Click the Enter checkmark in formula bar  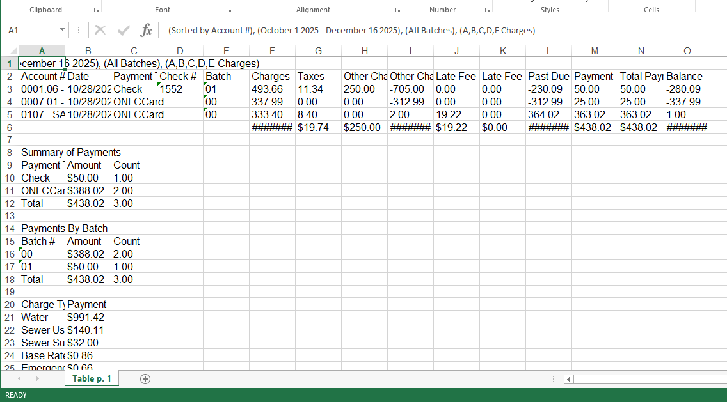(124, 30)
